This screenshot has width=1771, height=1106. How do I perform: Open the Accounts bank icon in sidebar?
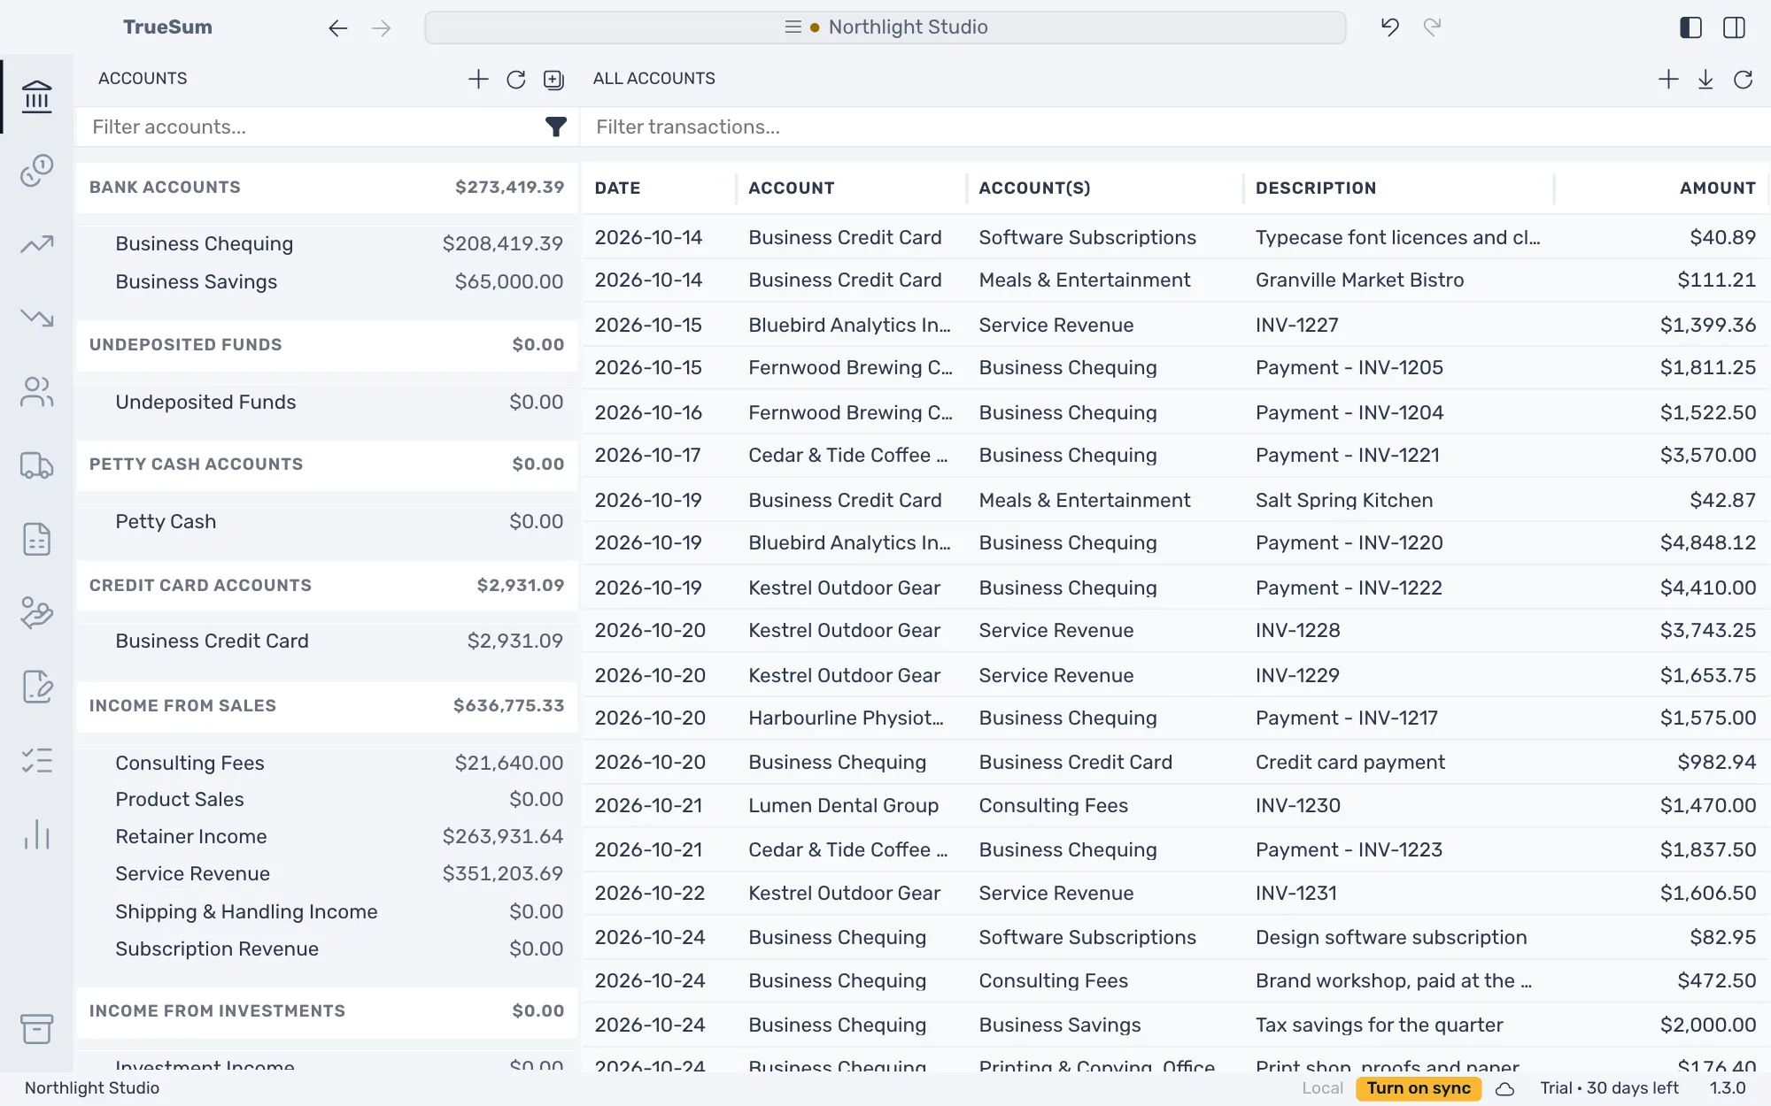36,96
